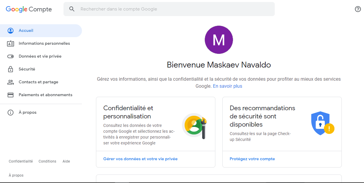Open the help question mark icon

point(358,9)
